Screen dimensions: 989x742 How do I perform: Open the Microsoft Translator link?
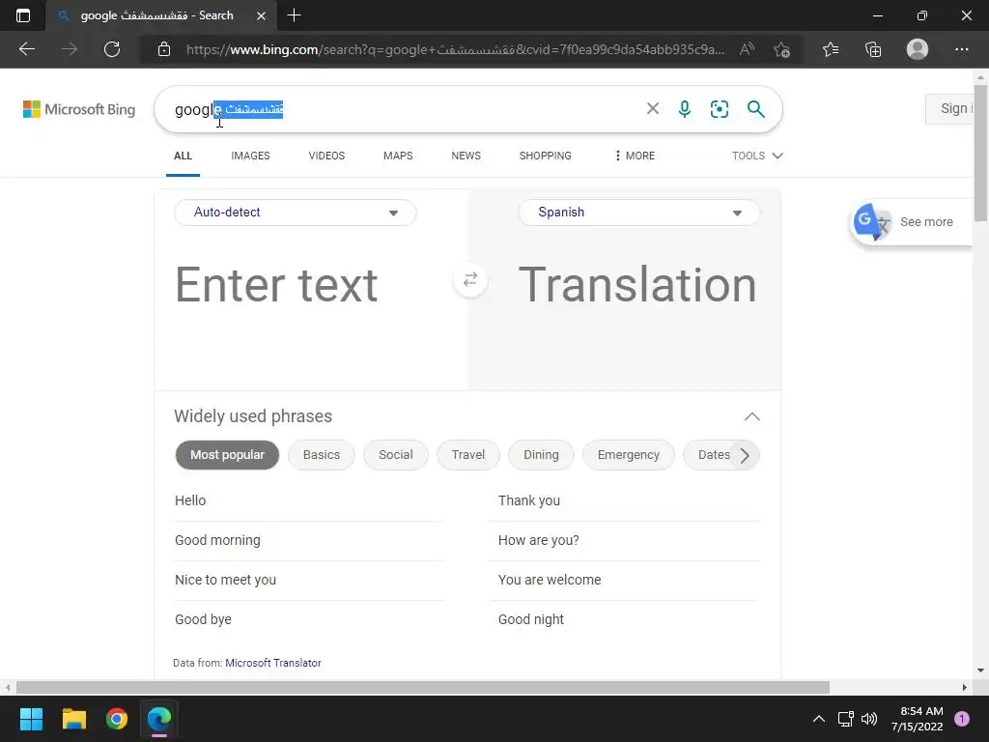point(273,663)
